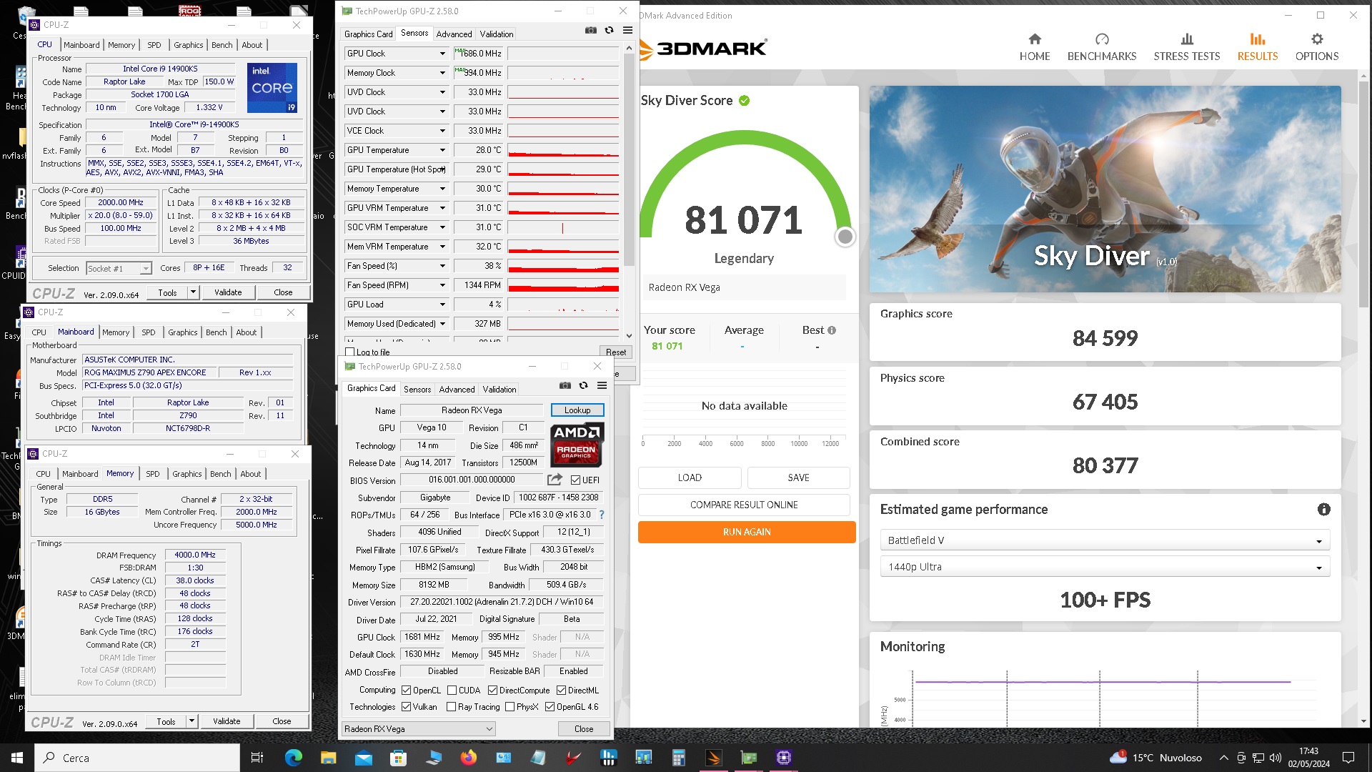
Task: Take screenshot in GPU-Z Sensors window
Action: click(590, 30)
